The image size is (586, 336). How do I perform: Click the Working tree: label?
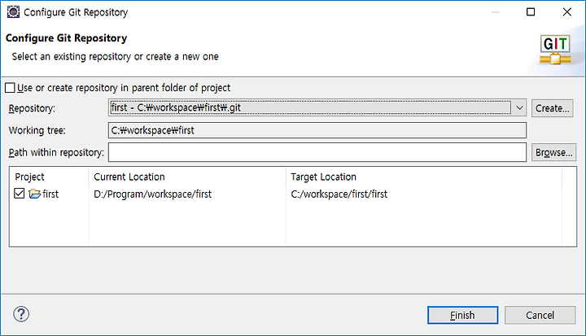point(37,130)
